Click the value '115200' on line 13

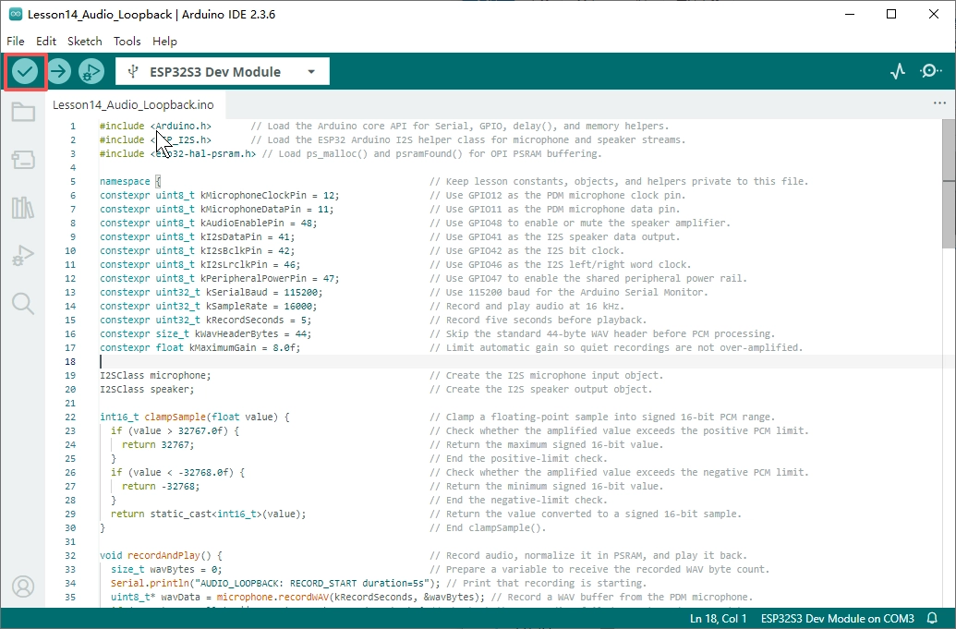(x=300, y=293)
